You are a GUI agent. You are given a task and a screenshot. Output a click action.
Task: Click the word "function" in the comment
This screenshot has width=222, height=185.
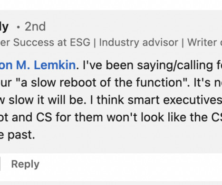[159, 83]
